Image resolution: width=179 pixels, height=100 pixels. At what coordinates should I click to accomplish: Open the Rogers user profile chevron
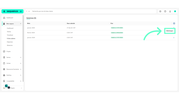21,88
